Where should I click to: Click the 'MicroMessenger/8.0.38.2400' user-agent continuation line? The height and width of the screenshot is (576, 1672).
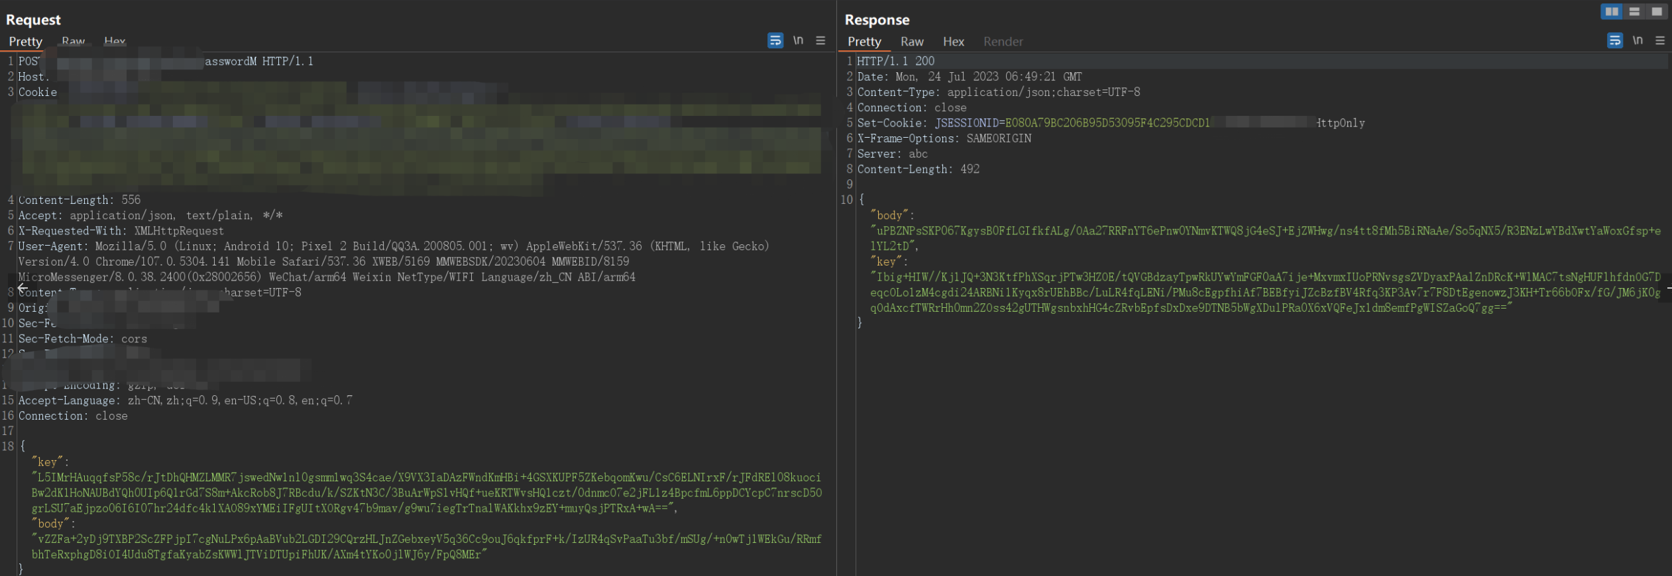click(327, 277)
